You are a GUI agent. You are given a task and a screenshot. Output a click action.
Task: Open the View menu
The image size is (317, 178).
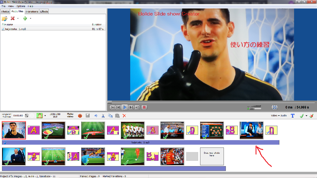(x=11, y=6)
